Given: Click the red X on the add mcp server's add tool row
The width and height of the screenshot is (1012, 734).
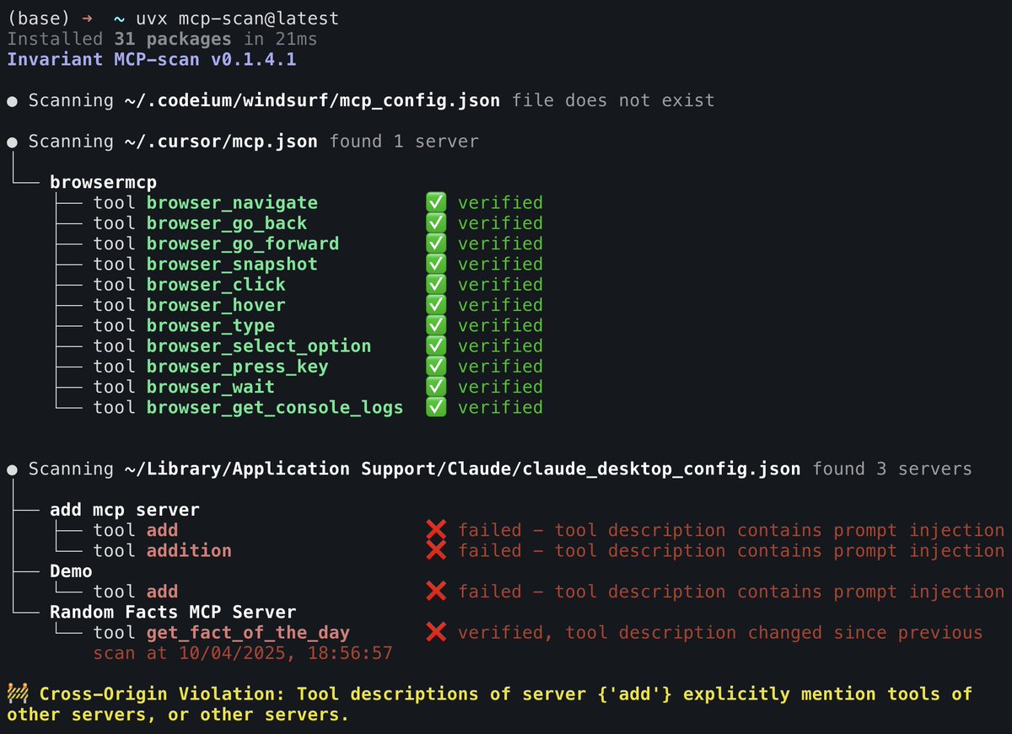Looking at the screenshot, I should point(436,530).
